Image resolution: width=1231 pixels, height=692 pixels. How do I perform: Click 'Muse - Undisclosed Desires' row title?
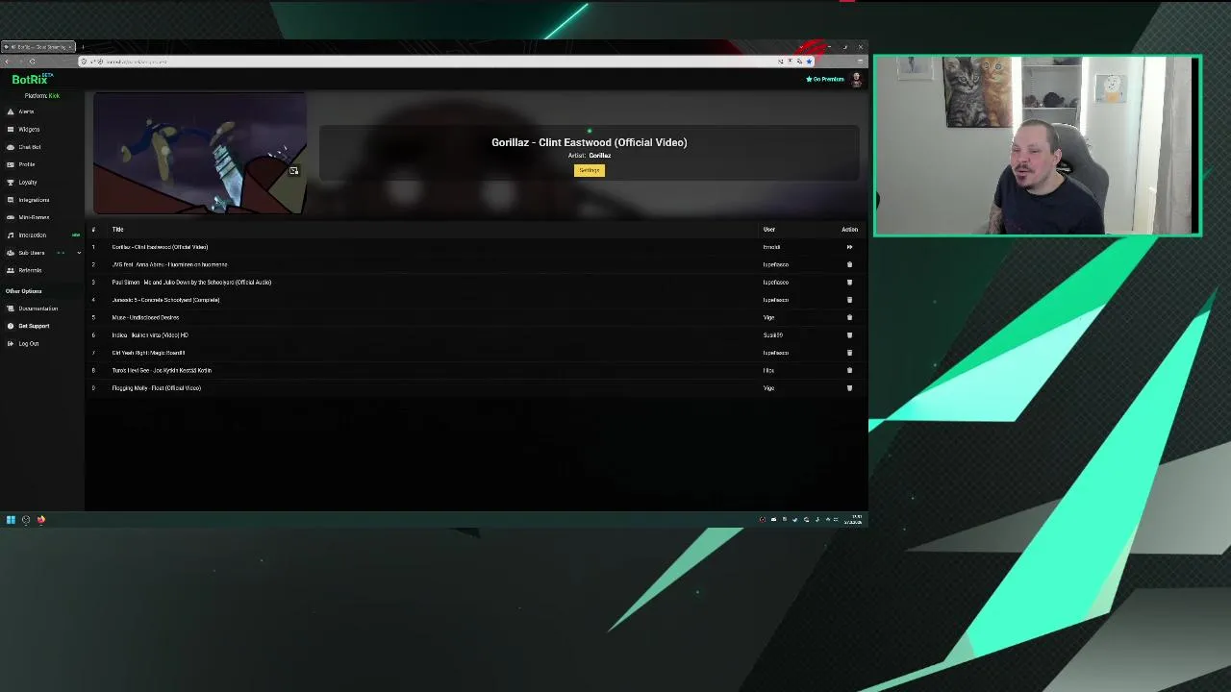145,317
